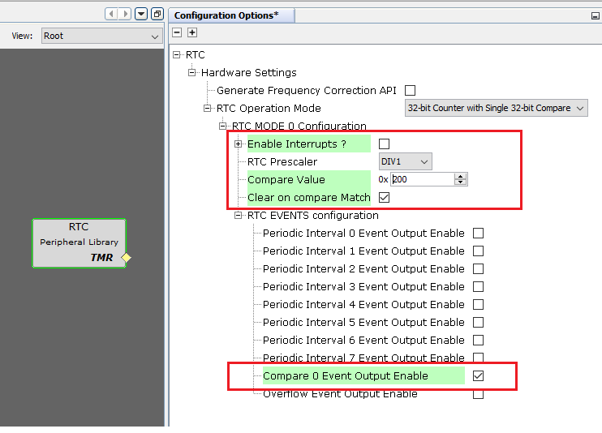Collapse the RTC root tree node
This screenshot has height=433, width=602.
click(x=176, y=55)
